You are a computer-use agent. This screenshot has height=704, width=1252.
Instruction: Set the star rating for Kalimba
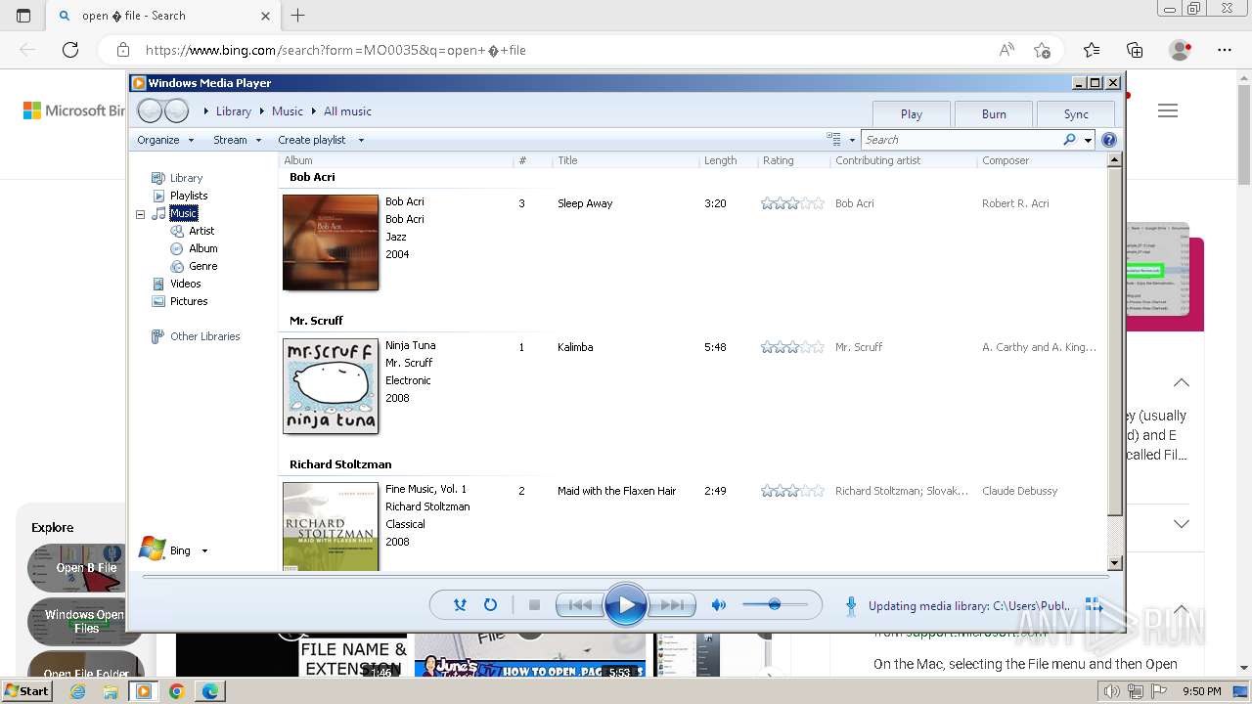click(793, 347)
